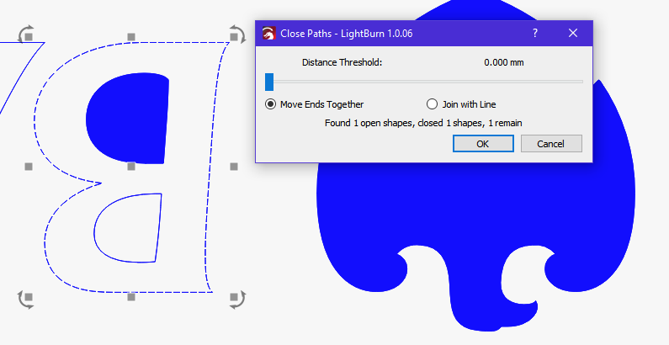Select the filled upper counter of the B
669x345 pixels.
point(128,117)
